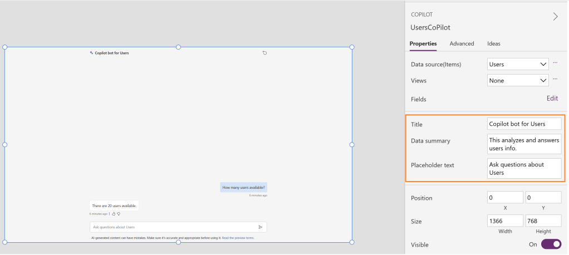The width and height of the screenshot is (569, 255).
Task: Click the Copilot sparkle icon beside the title
Action: pyautogui.click(x=91, y=53)
